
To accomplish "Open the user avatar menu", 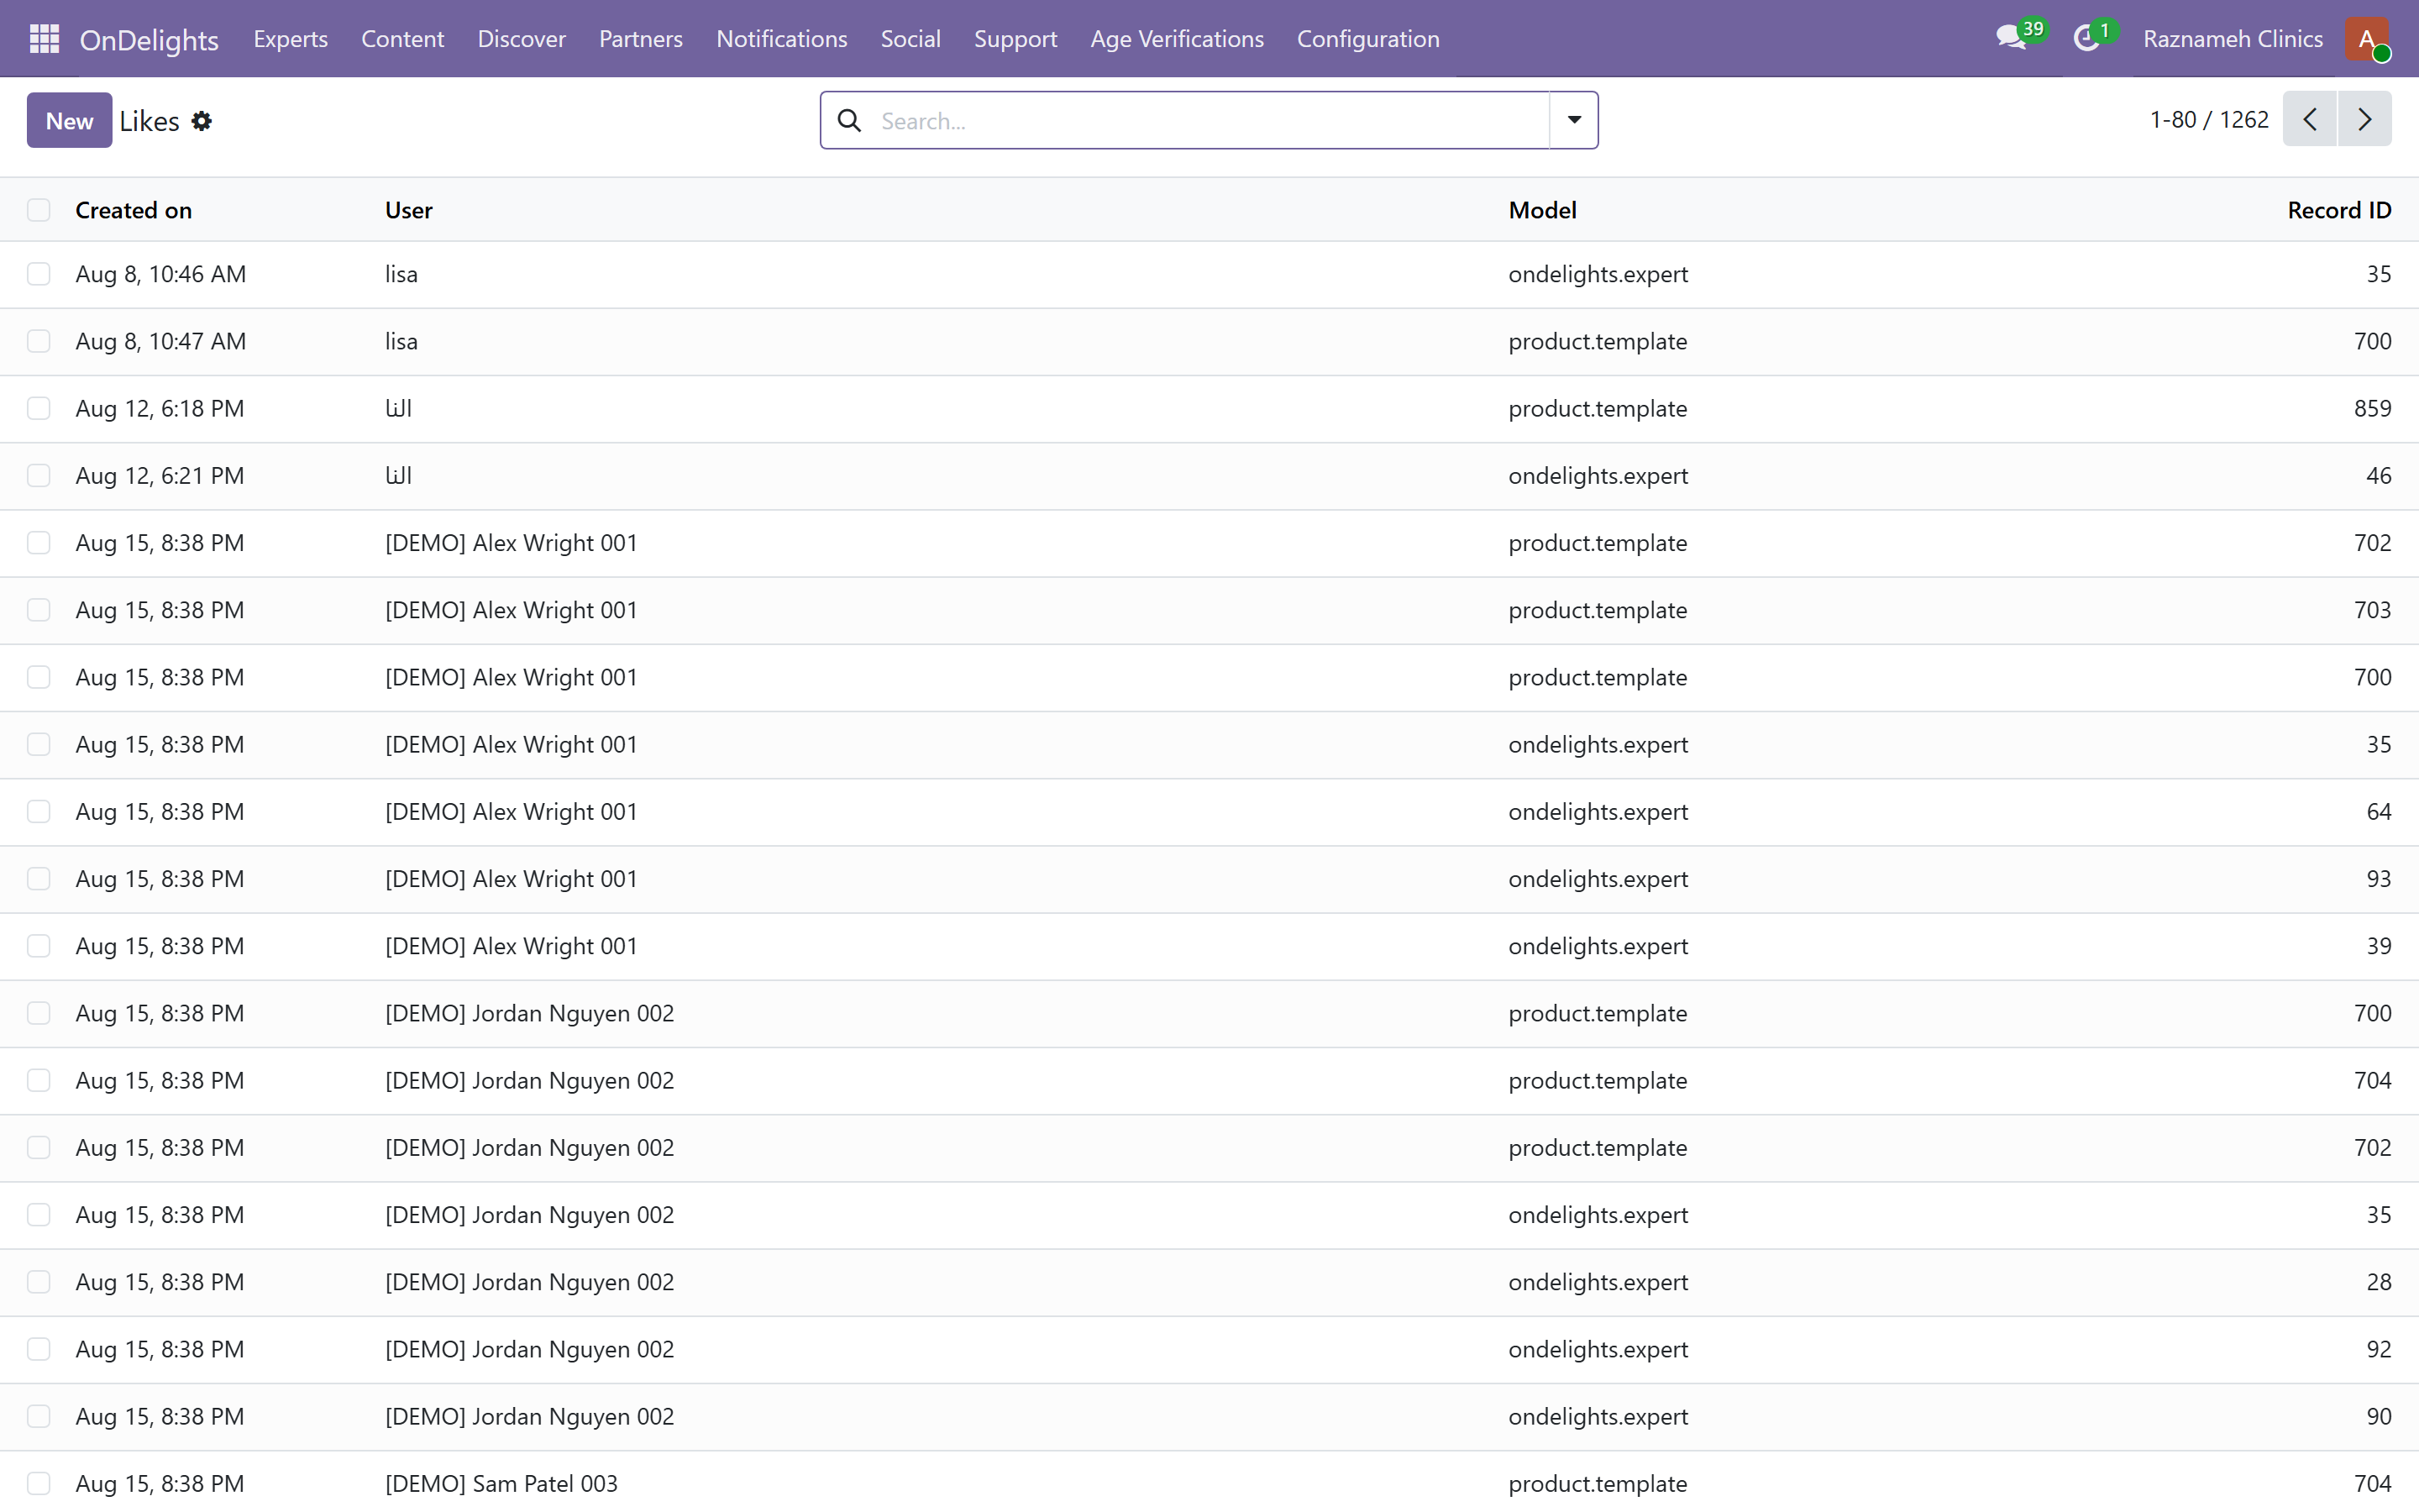I will point(2366,39).
